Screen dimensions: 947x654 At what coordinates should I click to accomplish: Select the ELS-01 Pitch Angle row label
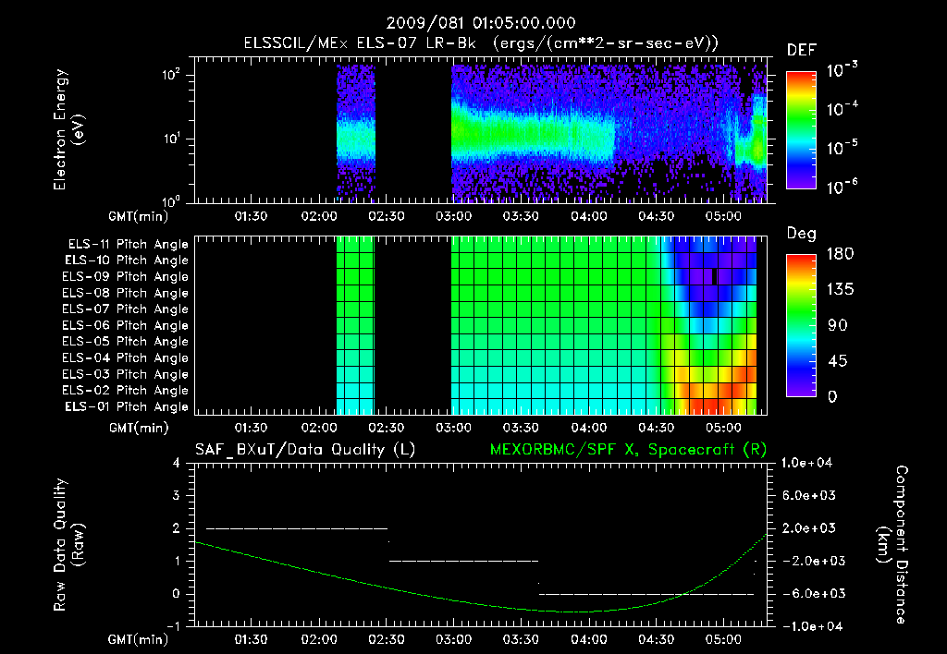pyautogui.click(x=127, y=406)
